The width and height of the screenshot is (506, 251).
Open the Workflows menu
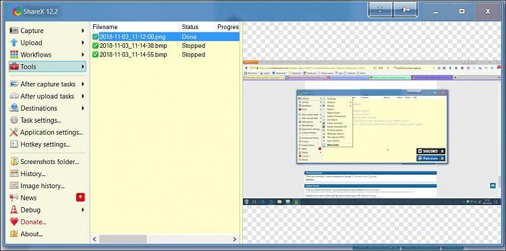[x=47, y=55]
